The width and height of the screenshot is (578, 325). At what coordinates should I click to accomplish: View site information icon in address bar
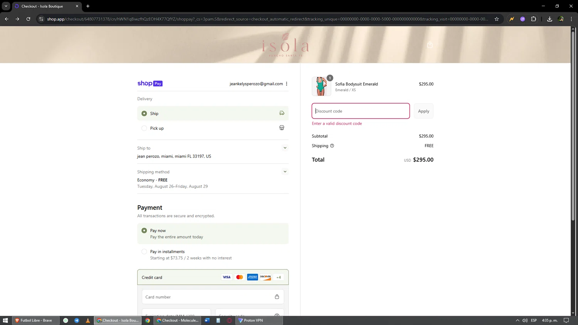click(x=41, y=19)
